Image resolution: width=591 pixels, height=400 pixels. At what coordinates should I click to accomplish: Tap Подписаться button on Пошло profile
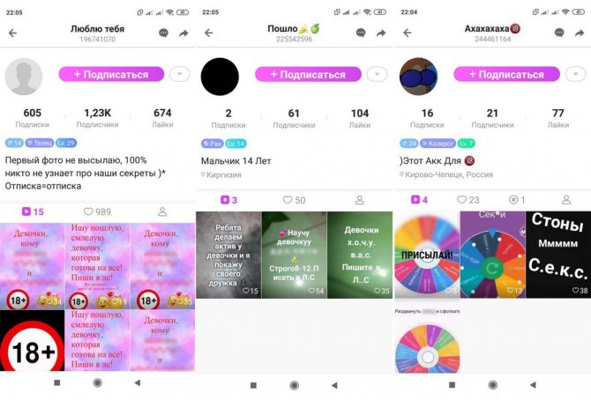point(308,75)
